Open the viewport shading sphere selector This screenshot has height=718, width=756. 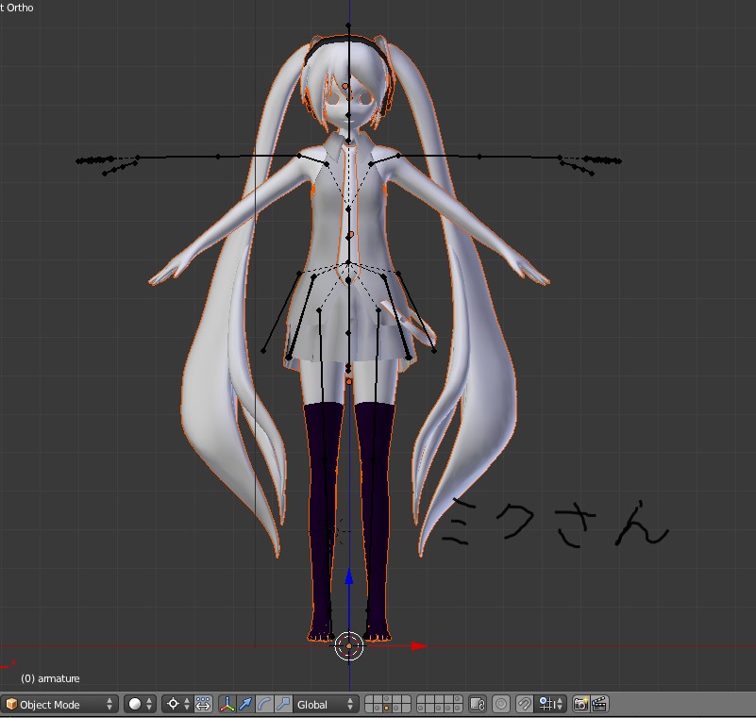(x=140, y=704)
